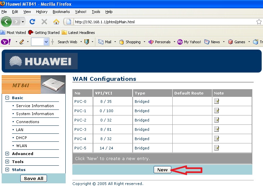Image resolution: width=263 pixels, height=186 pixels.
Task: Open the Connections page
Action: (28, 122)
